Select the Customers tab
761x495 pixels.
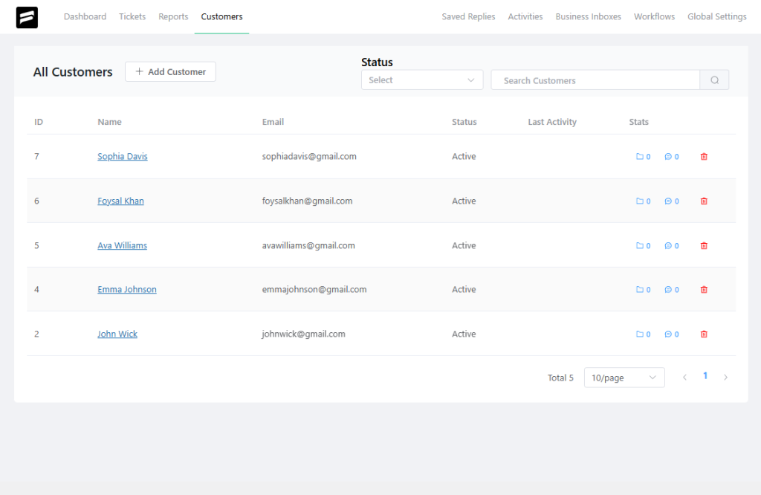click(221, 16)
